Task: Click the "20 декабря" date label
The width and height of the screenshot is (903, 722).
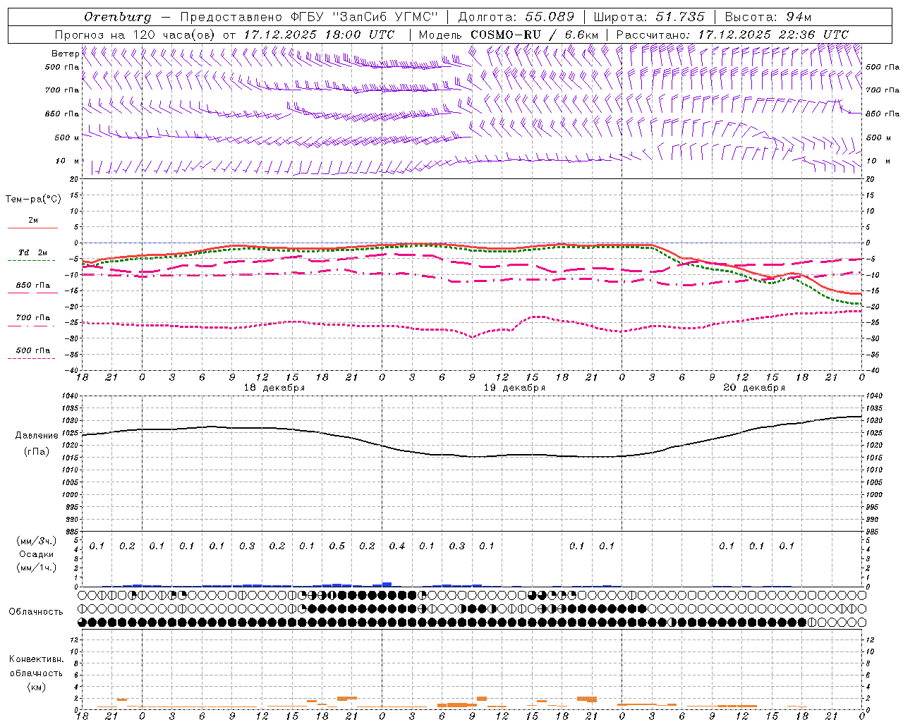Action: pos(754,388)
